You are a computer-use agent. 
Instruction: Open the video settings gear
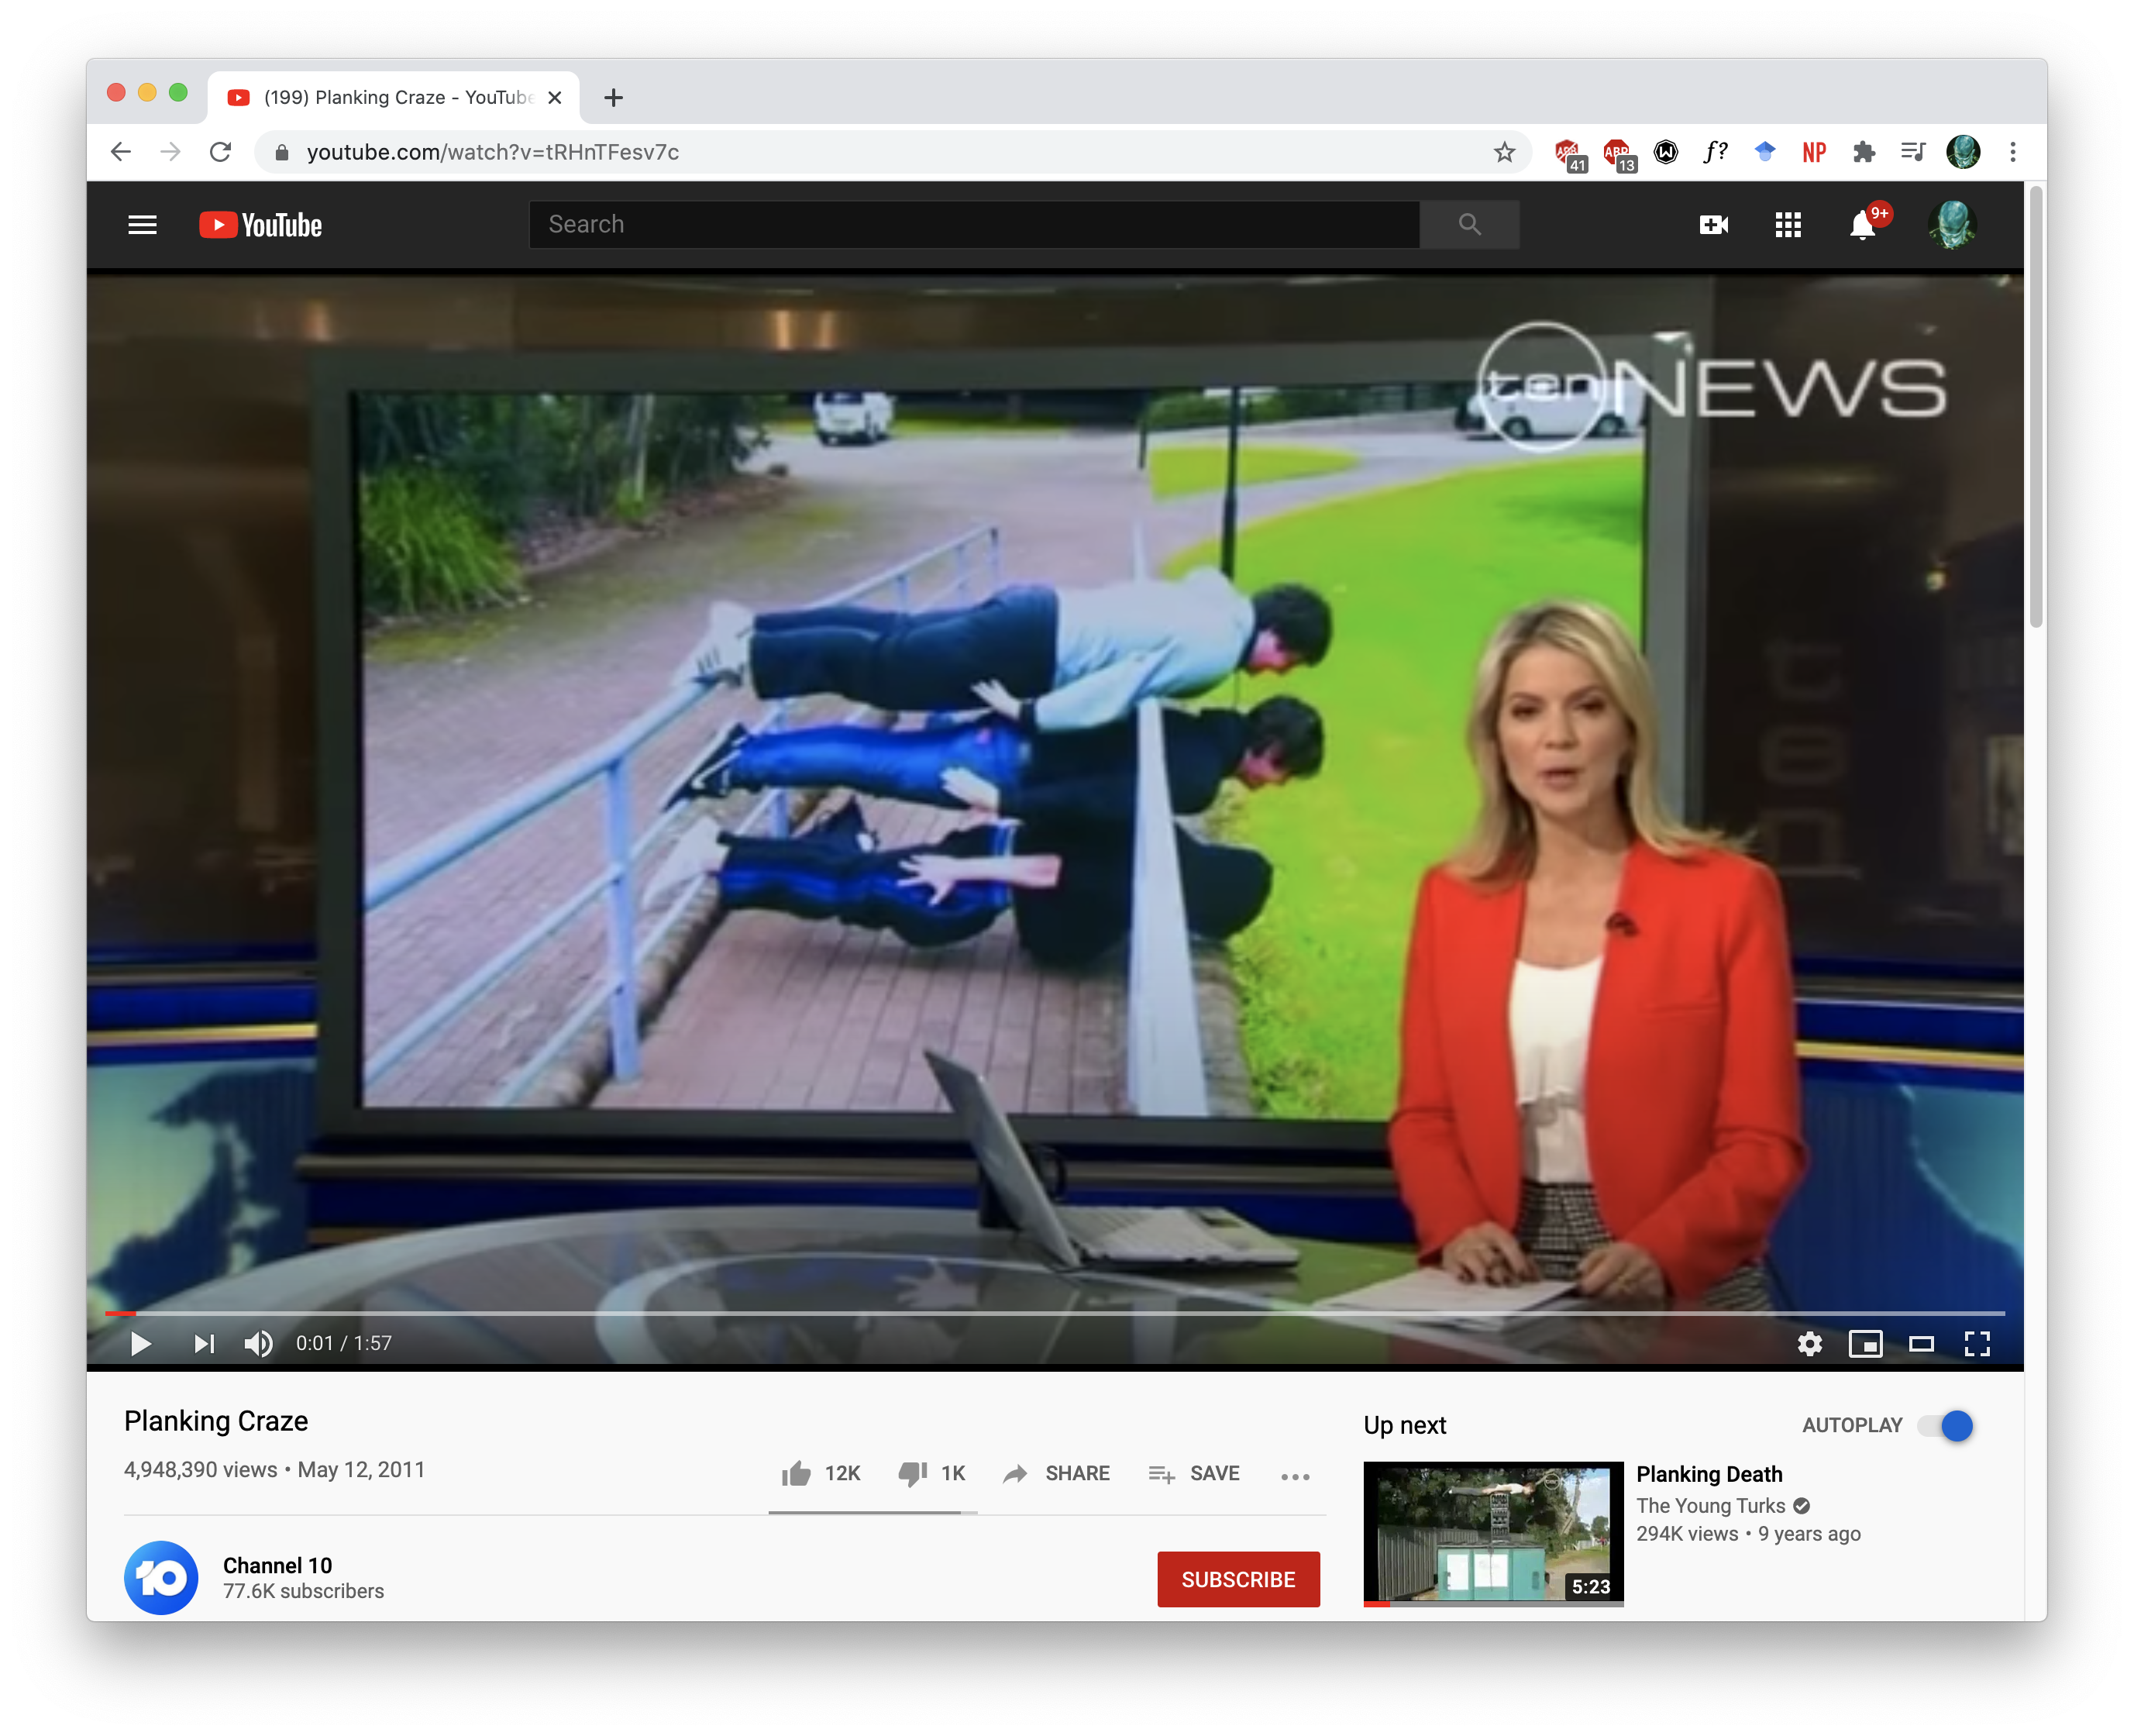[x=1809, y=1343]
